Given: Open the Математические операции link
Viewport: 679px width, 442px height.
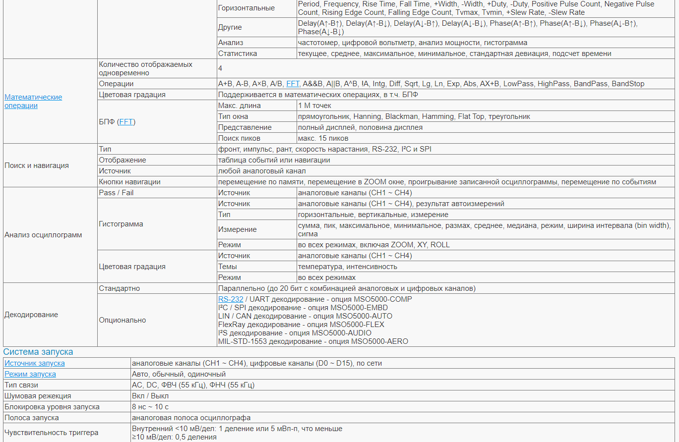Looking at the screenshot, I should (33, 101).
